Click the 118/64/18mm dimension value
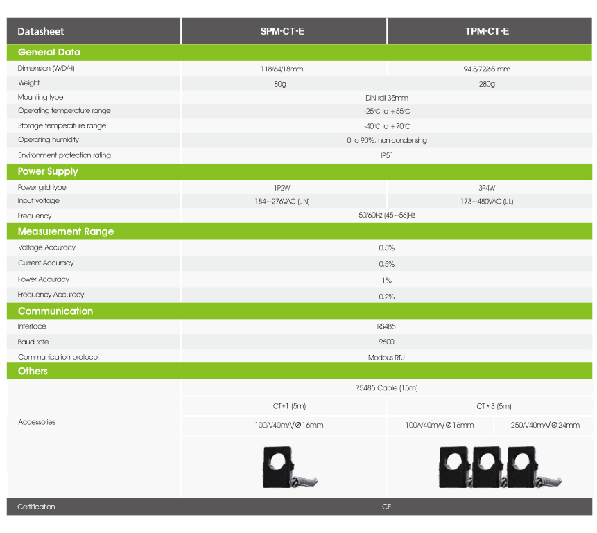The width and height of the screenshot is (597, 533). point(282,69)
